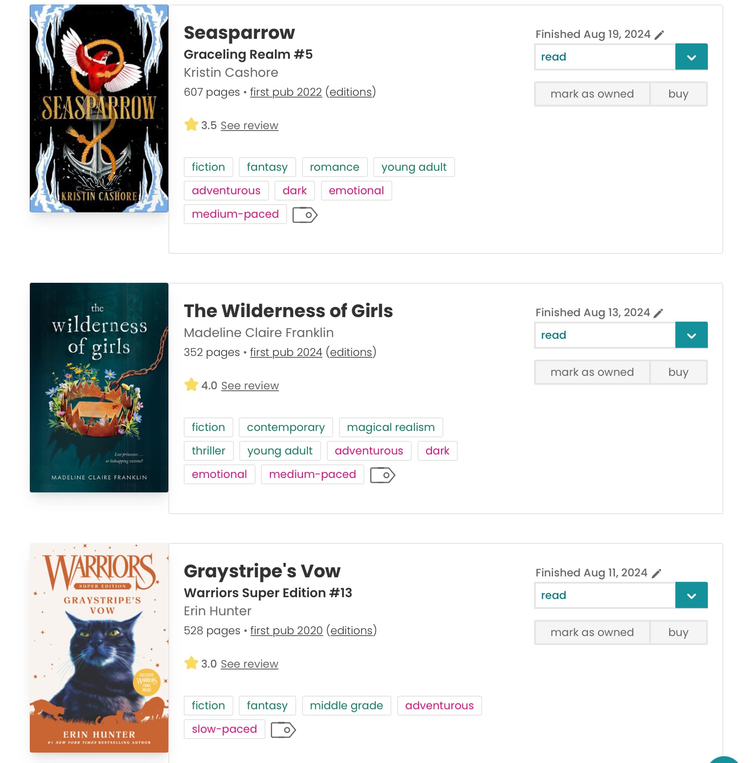Open Wilderness of Girls book cover
753x763 pixels.
tap(99, 388)
